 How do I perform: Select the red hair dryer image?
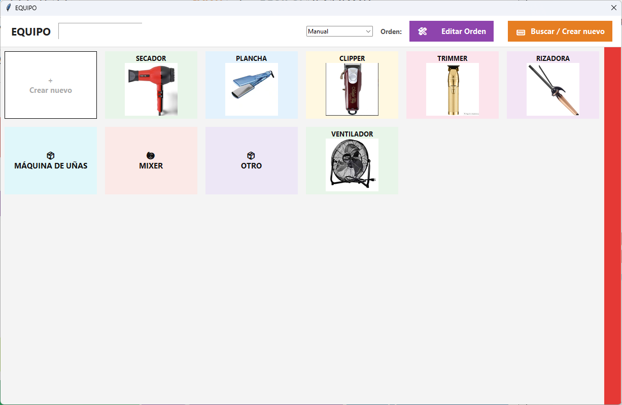click(151, 89)
